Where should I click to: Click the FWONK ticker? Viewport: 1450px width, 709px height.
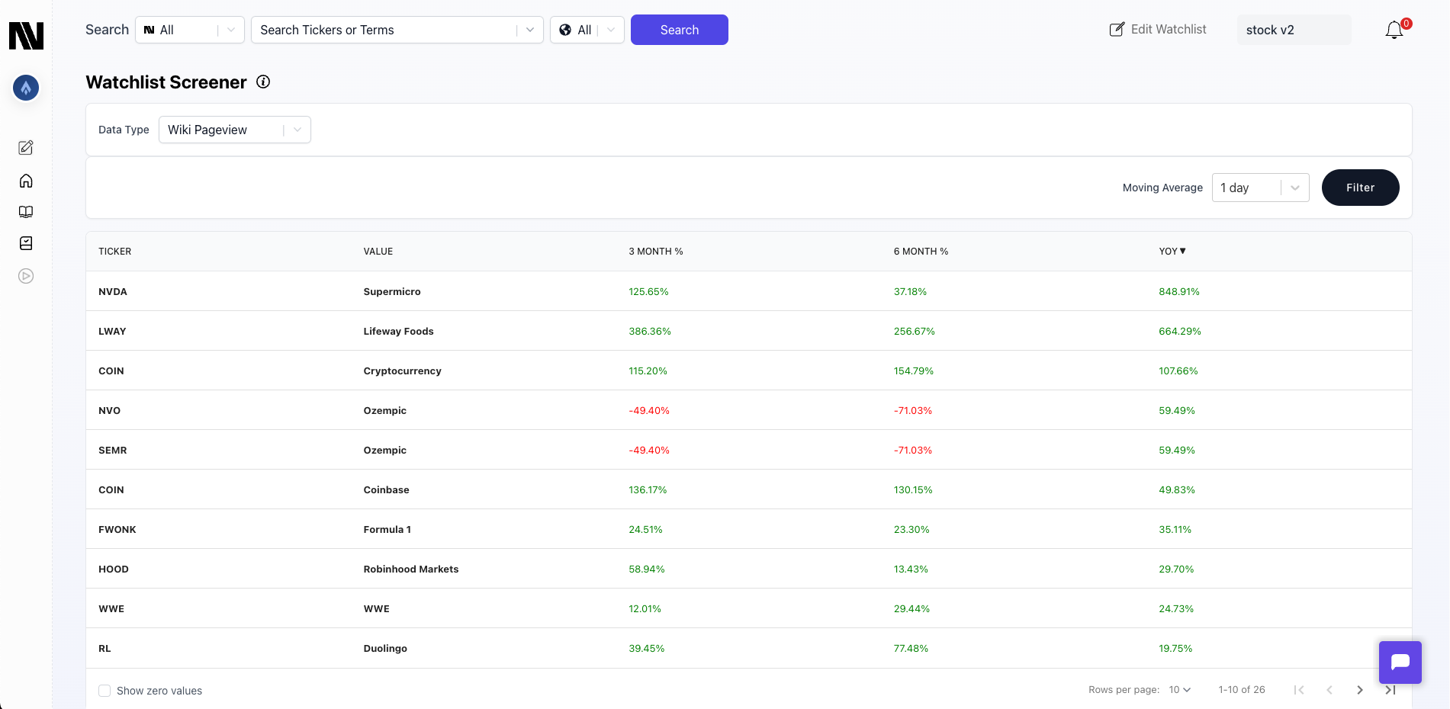pos(117,530)
